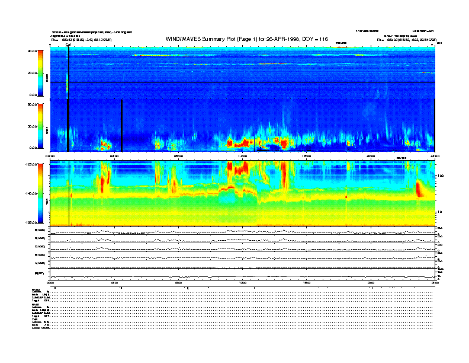
Task: Click the 10 label on TNR right axis
Action: tap(439, 212)
